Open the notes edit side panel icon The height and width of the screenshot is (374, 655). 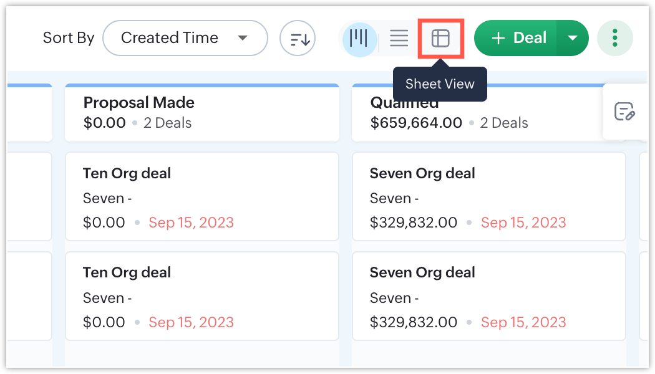coord(624,112)
